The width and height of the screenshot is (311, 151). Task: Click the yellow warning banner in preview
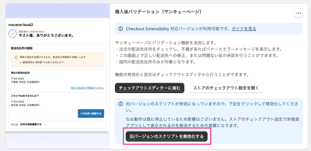(x=57, y=59)
